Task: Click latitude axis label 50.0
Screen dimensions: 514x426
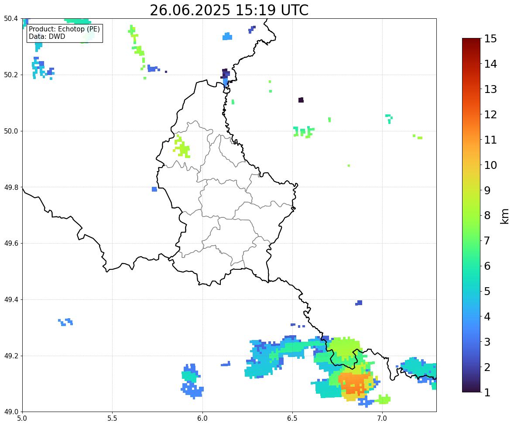Action: (x=10, y=131)
